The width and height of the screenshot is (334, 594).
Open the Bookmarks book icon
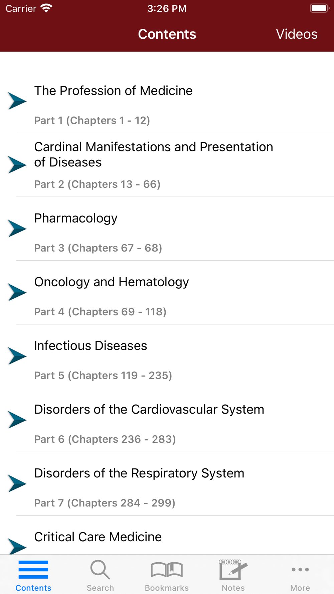coord(167,570)
